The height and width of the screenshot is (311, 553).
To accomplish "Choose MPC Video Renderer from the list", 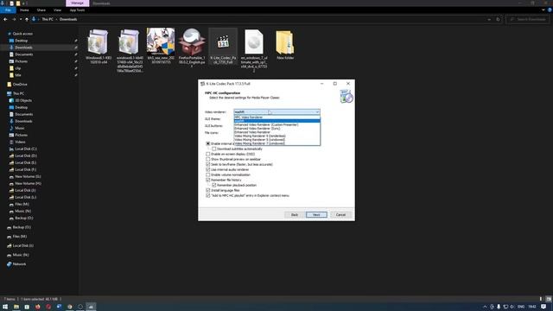I will click(276, 117).
